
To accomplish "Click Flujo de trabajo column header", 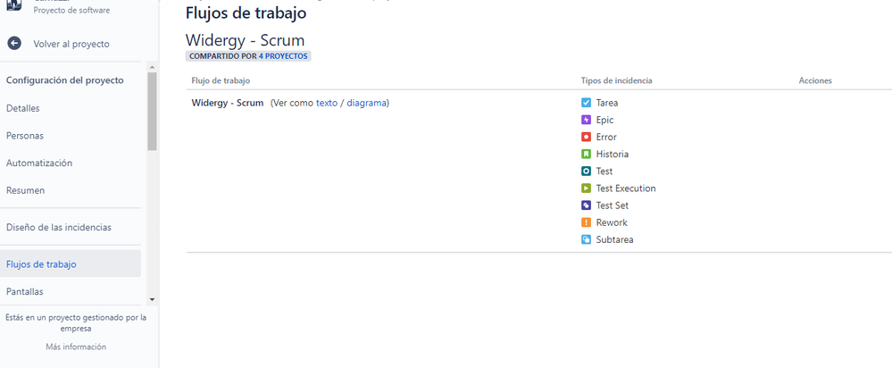I will (221, 80).
